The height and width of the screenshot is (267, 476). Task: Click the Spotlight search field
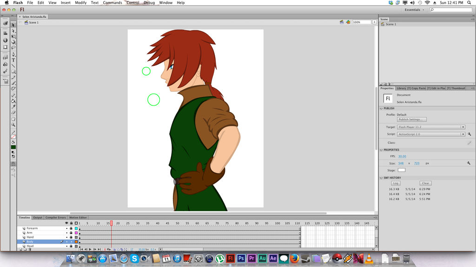pos(451,10)
